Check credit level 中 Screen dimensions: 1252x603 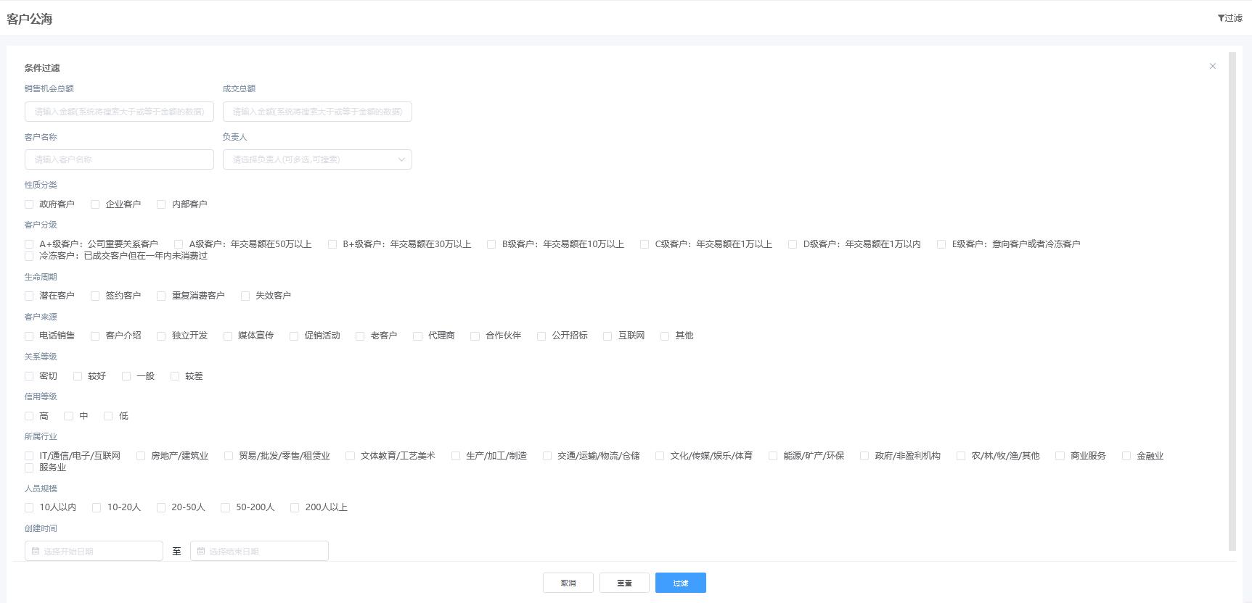point(69,416)
